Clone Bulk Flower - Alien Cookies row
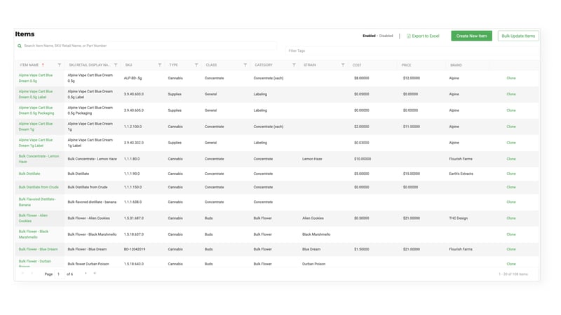Viewport: 561px width, 315px height. coord(511,218)
